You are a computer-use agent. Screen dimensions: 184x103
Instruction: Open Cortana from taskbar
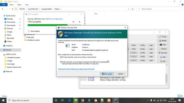[x=56, y=100]
